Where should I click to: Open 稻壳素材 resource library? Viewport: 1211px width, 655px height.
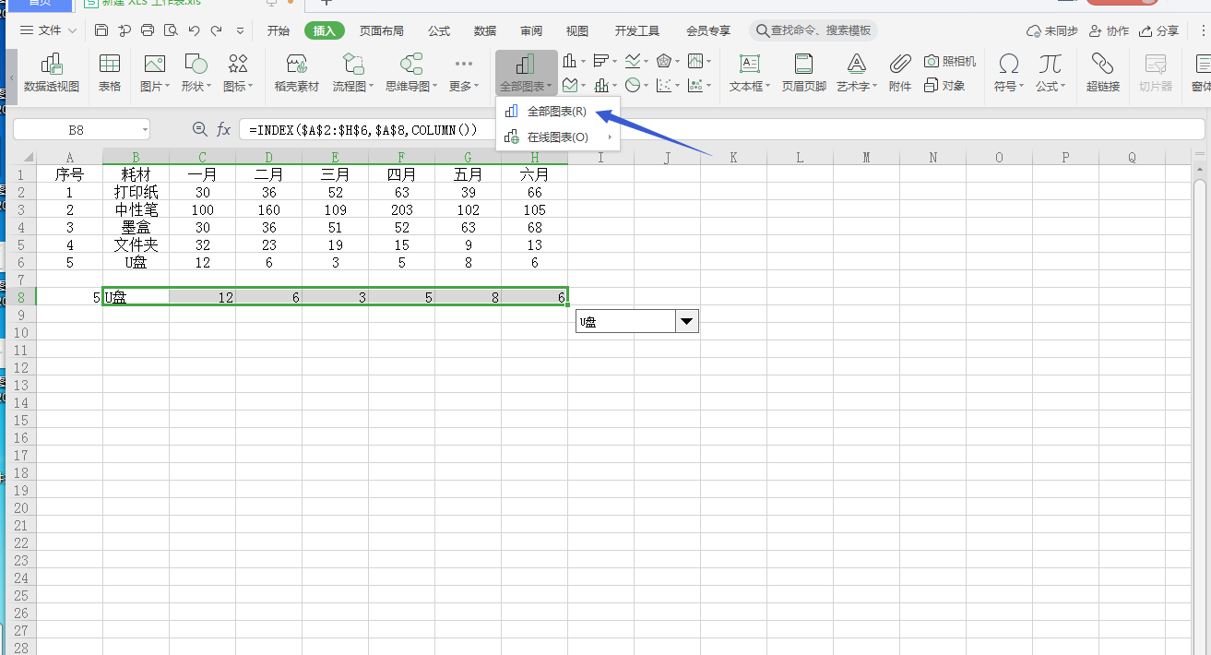point(296,73)
